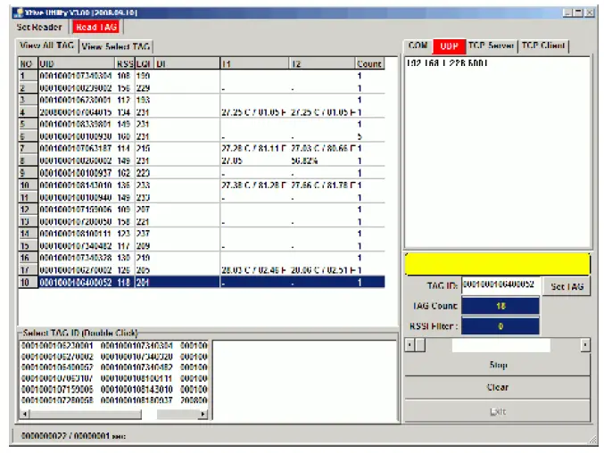Select tag row number 10
Image resolution: width=604 pixels, height=453 pixels.
tap(202, 185)
